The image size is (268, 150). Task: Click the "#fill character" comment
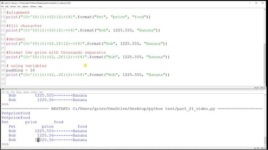[24, 26]
